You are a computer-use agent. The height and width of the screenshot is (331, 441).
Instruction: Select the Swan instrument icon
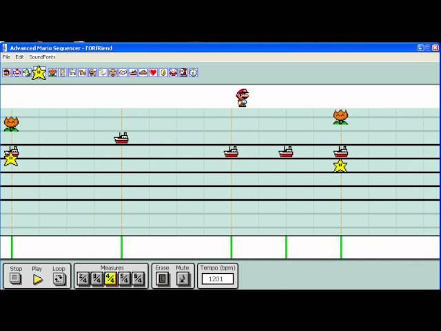tap(103, 72)
